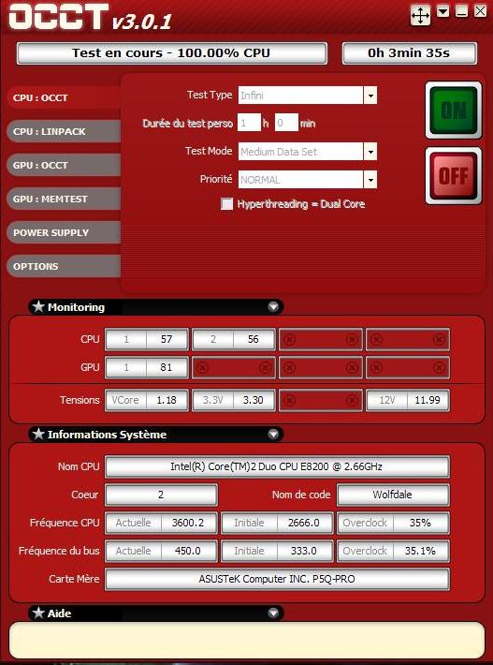Open the POWER SUPPLY tab
The image size is (493, 665).
pyautogui.click(x=64, y=232)
